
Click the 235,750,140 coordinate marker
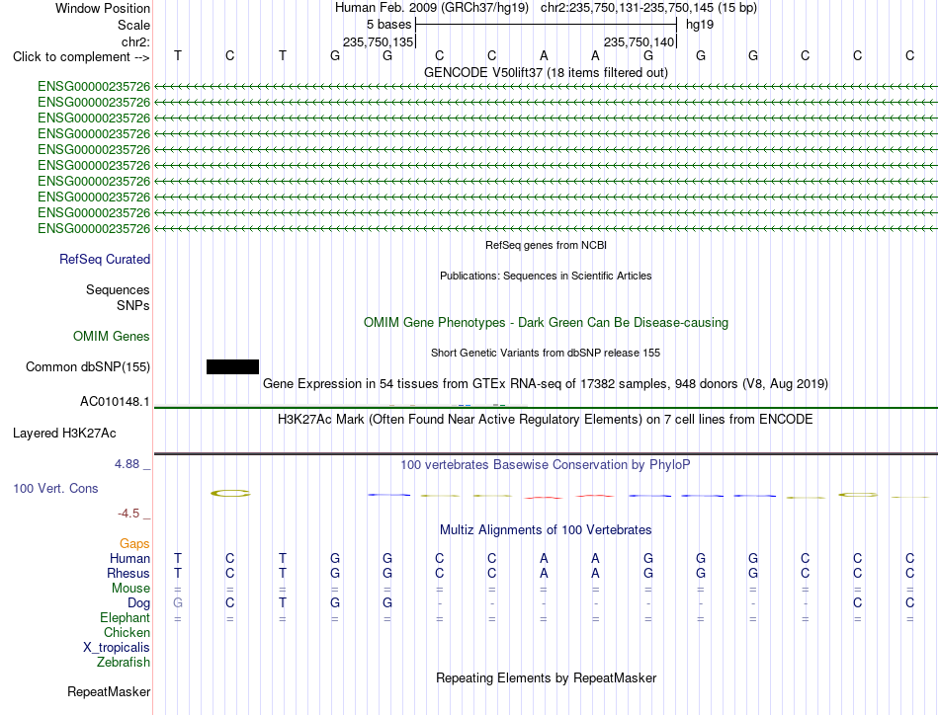(x=639, y=41)
